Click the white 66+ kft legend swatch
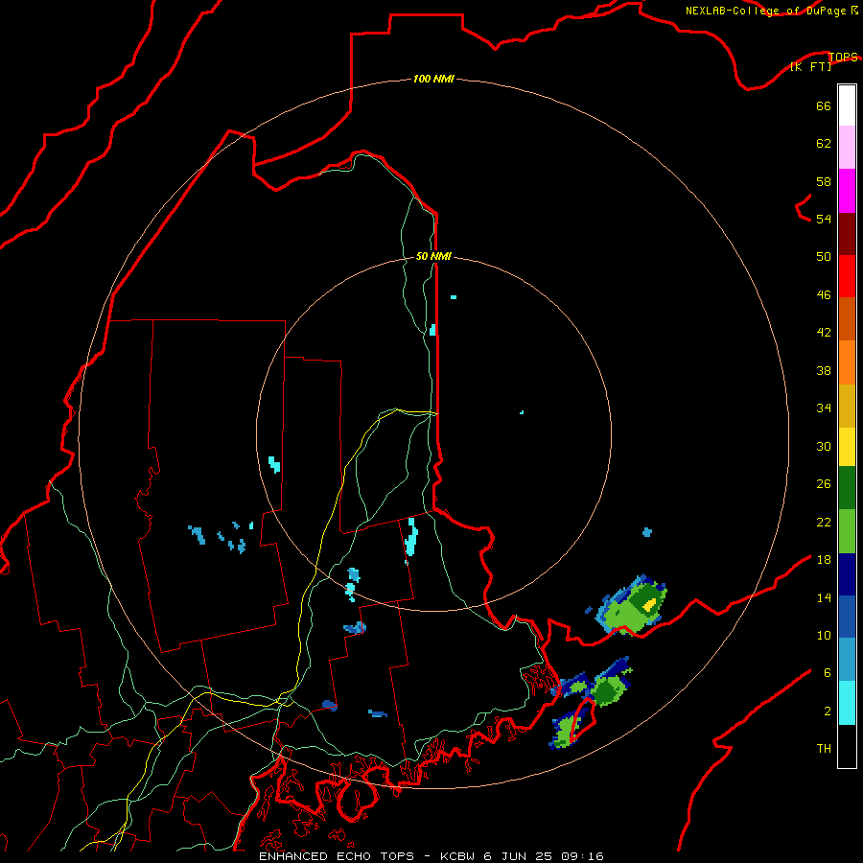The image size is (863, 863). [847, 105]
